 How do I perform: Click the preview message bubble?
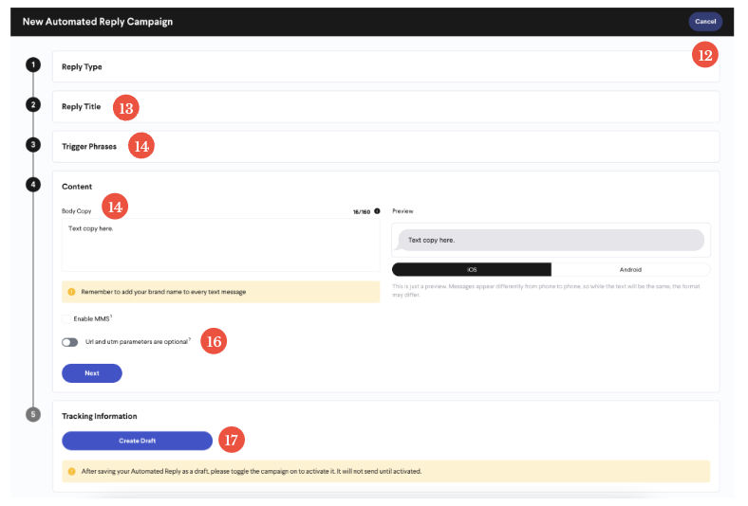click(x=551, y=241)
